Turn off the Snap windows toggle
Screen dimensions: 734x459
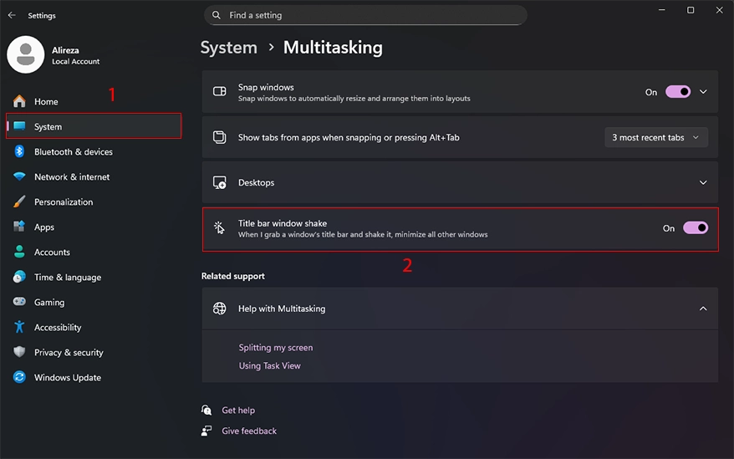point(677,92)
